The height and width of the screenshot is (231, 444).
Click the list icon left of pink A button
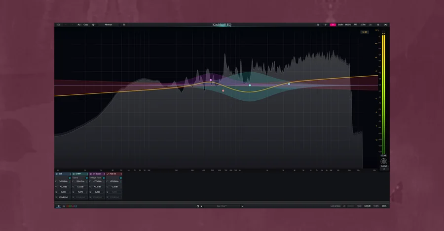pos(318,25)
